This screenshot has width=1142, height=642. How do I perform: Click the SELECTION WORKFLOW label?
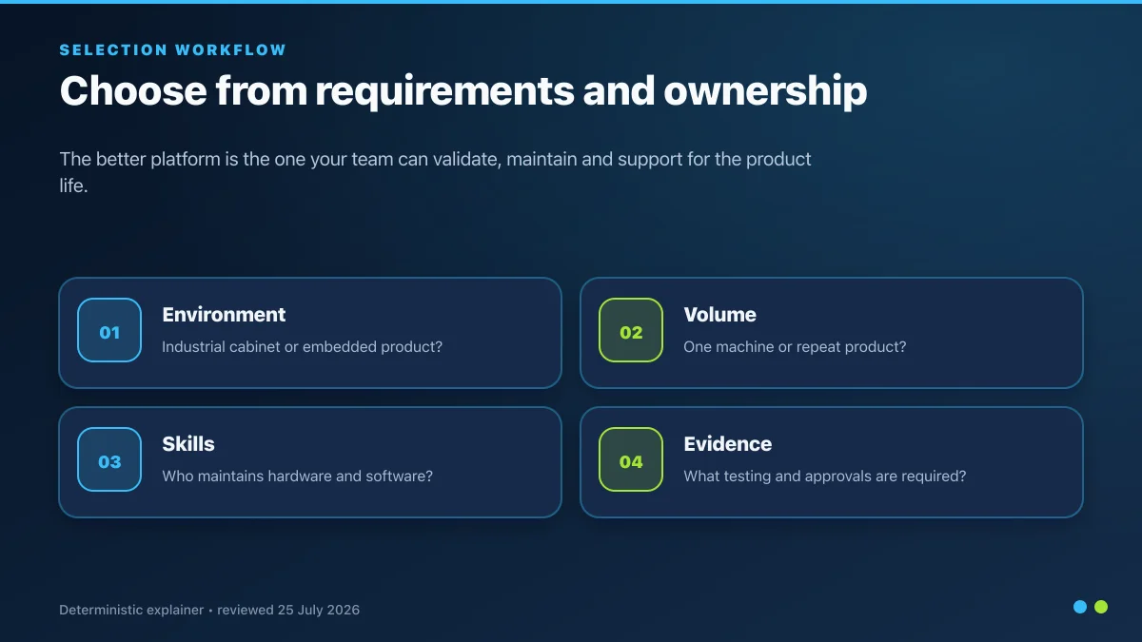click(173, 49)
